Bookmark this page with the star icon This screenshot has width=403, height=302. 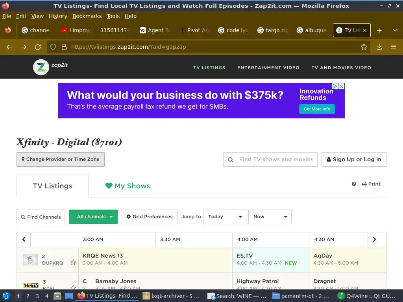[364, 47]
